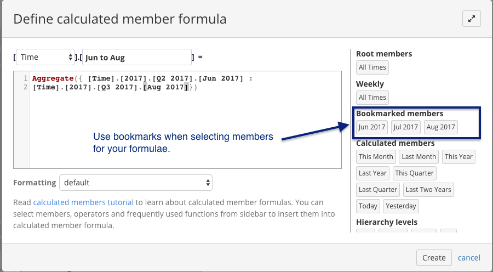
Task: Select the 'Last Year' calculated member
Action: (372, 173)
